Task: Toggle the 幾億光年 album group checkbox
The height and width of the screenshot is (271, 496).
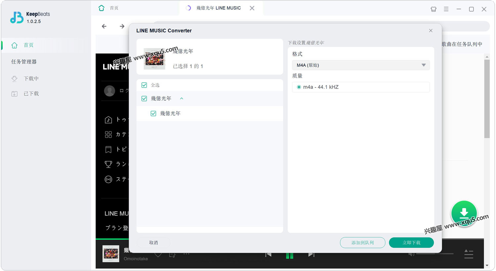Action: (144, 98)
